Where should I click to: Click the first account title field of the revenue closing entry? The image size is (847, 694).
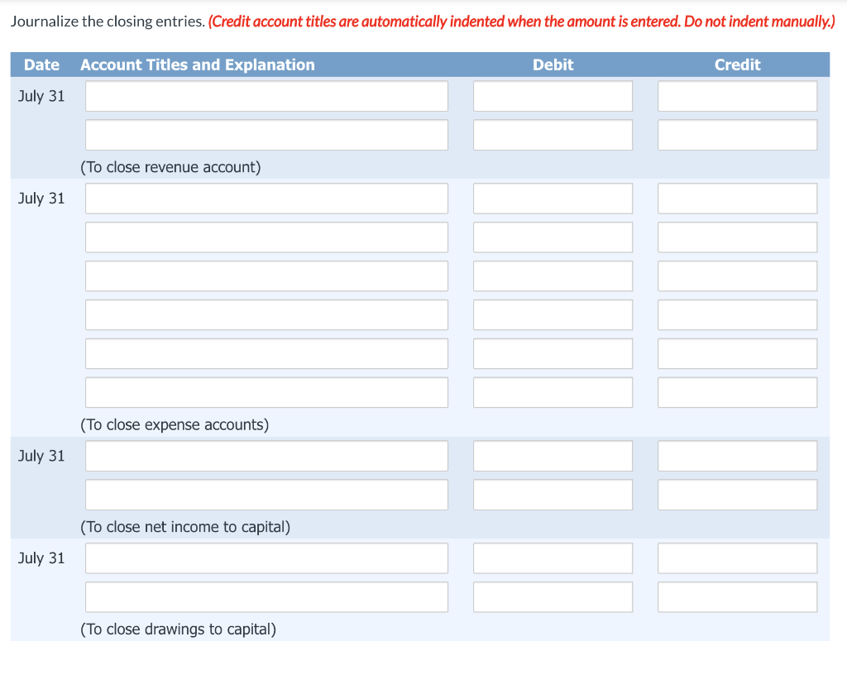pos(266,96)
